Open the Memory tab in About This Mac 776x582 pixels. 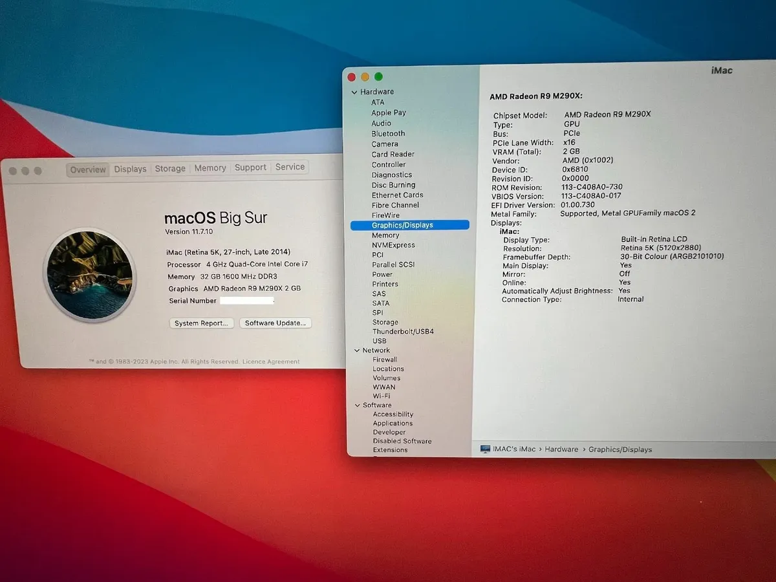pyautogui.click(x=210, y=167)
